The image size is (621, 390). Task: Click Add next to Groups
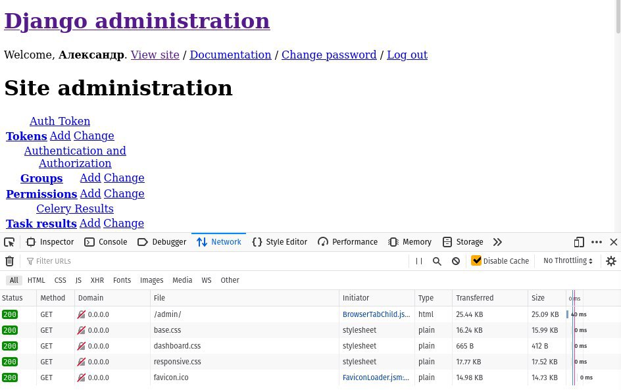point(90,178)
